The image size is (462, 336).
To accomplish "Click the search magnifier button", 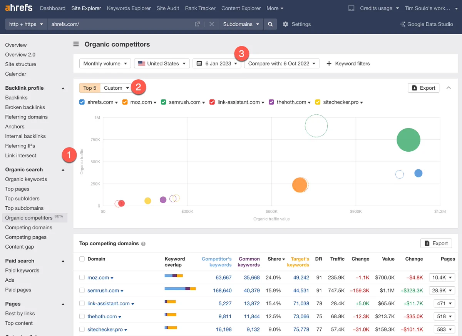I will [270, 24].
